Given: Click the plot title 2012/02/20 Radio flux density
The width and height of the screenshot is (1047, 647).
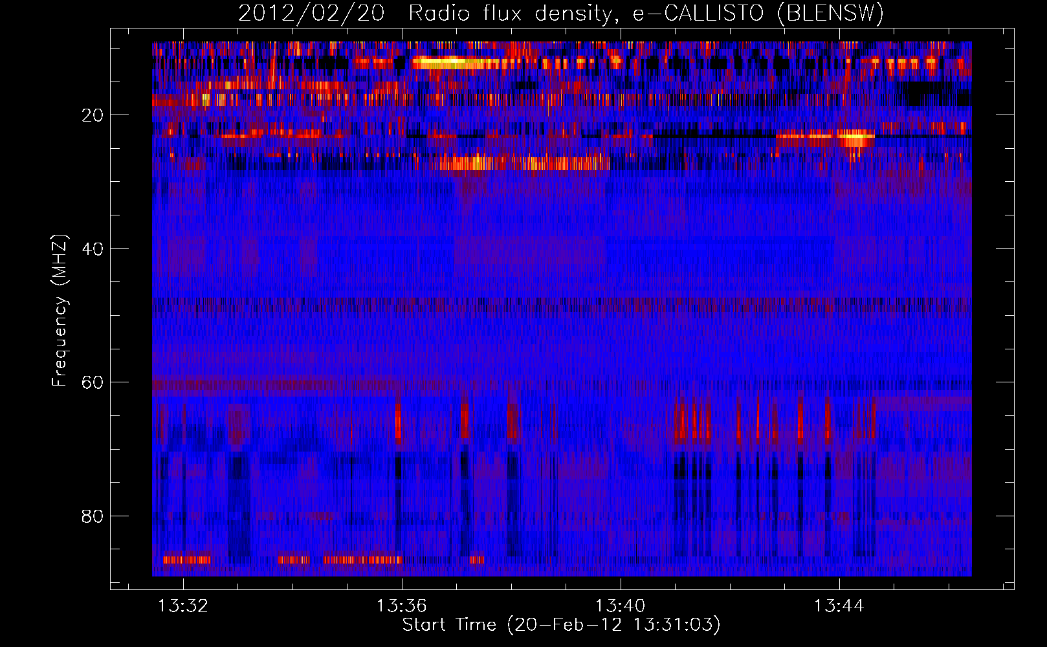Looking at the screenshot, I should coord(561,14).
